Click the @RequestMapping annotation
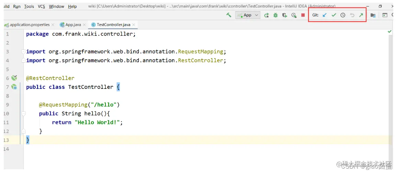This screenshot has height=173, width=397. pos(63,105)
